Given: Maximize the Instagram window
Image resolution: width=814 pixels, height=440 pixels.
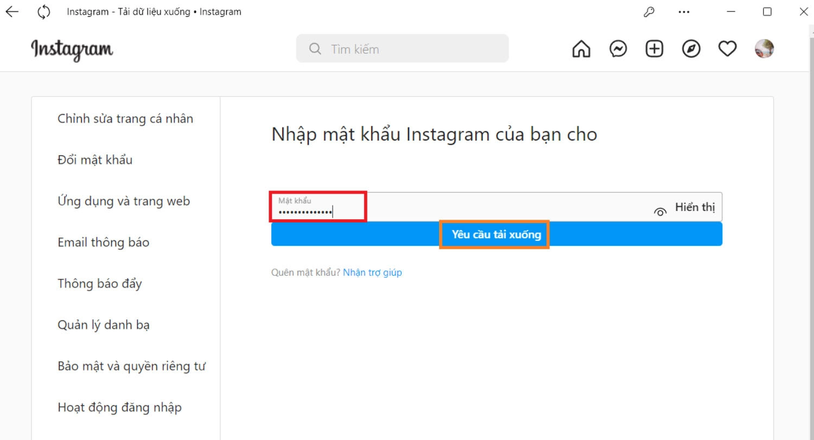Looking at the screenshot, I should point(767,12).
